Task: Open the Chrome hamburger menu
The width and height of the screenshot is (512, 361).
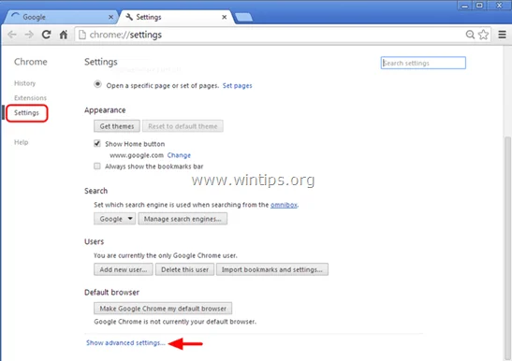Action: (x=503, y=35)
